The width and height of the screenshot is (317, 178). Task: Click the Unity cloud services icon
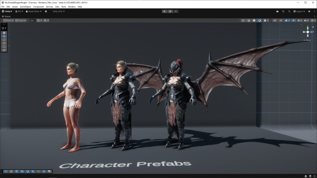pyautogui.click(x=277, y=11)
